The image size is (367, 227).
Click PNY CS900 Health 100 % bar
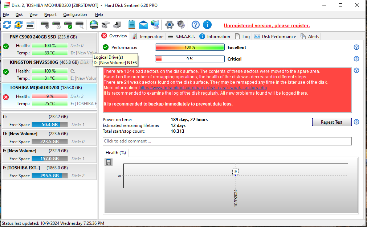50,46
